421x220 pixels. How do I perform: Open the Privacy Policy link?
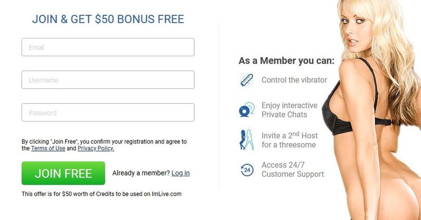(96, 148)
